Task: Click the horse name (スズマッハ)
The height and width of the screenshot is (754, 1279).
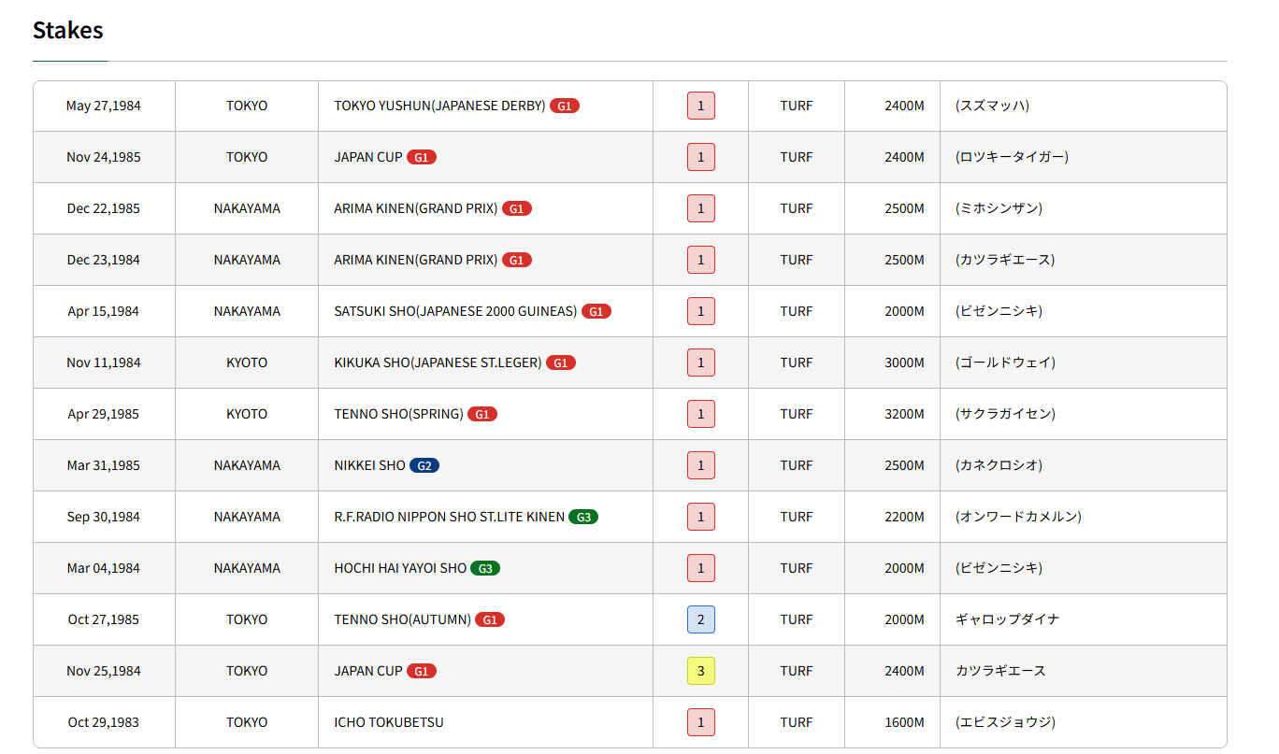Action: pyautogui.click(x=992, y=106)
